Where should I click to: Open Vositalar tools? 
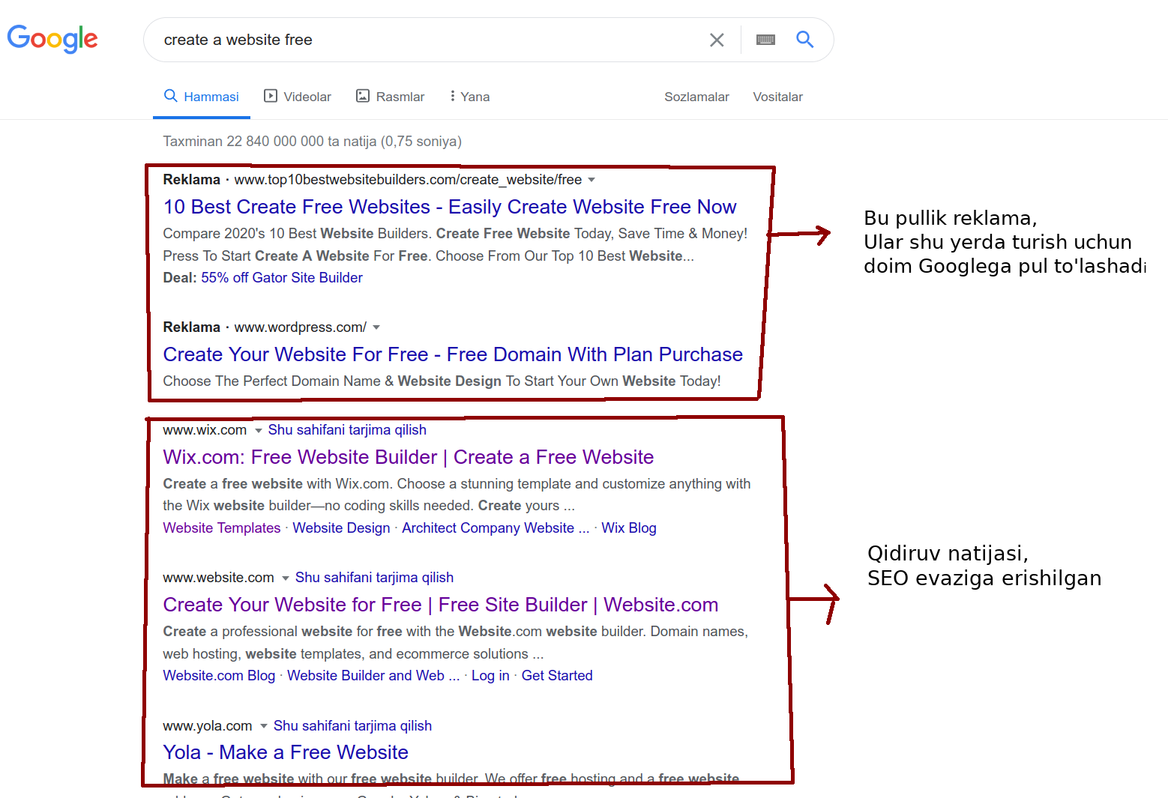(777, 97)
